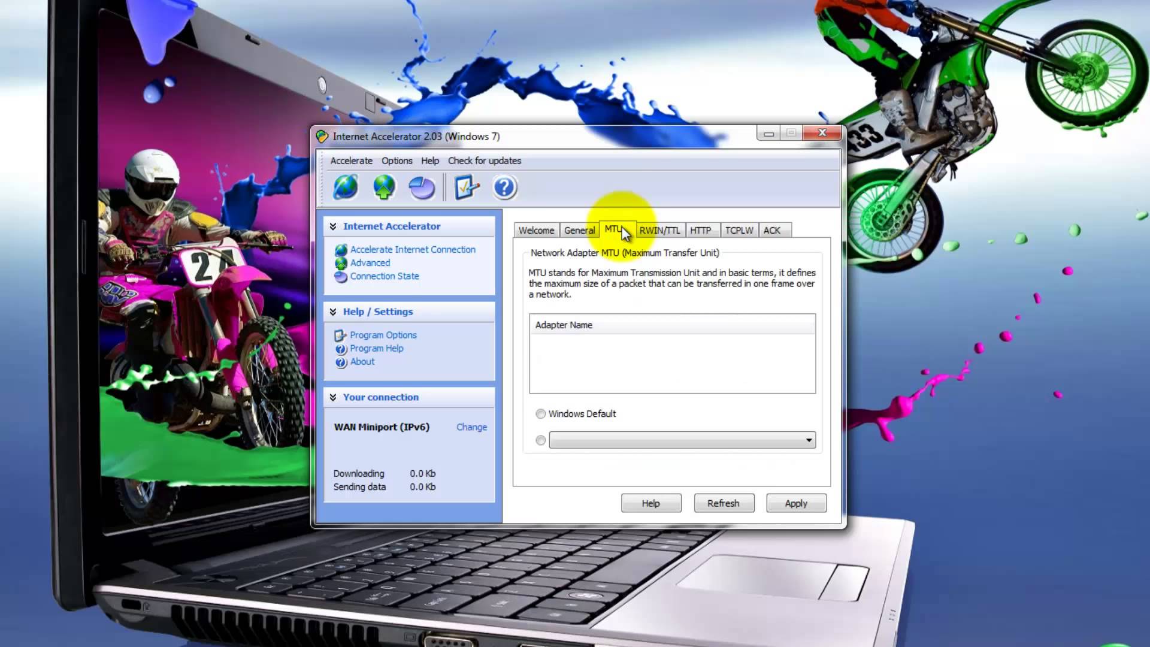The height and width of the screenshot is (647, 1150).
Task: Click the Help button at bottom
Action: (x=651, y=503)
